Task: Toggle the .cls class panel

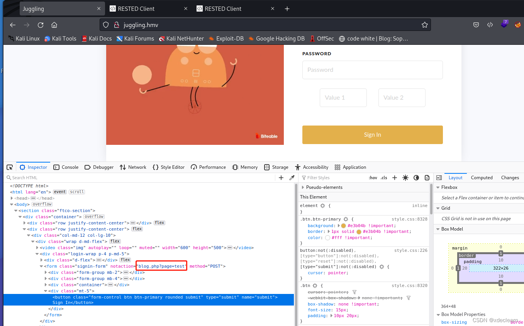Action: (384, 178)
